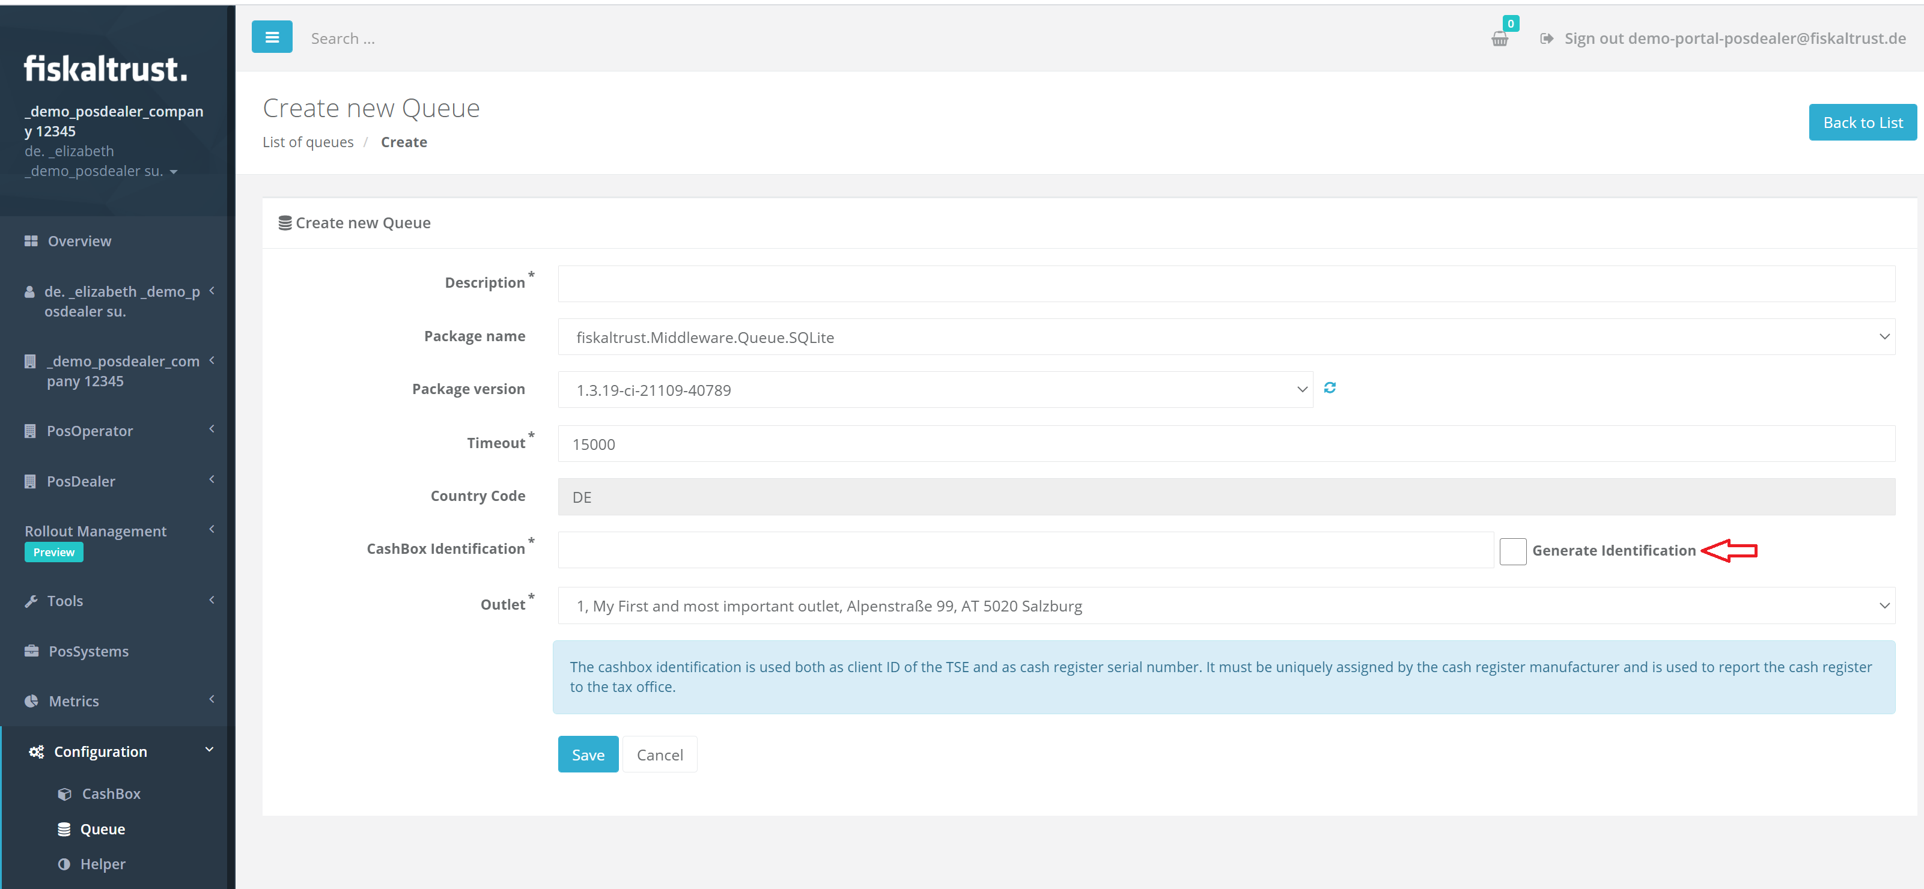The width and height of the screenshot is (1924, 889).
Task: Follow the List of queues breadcrumb link
Action: click(x=308, y=142)
